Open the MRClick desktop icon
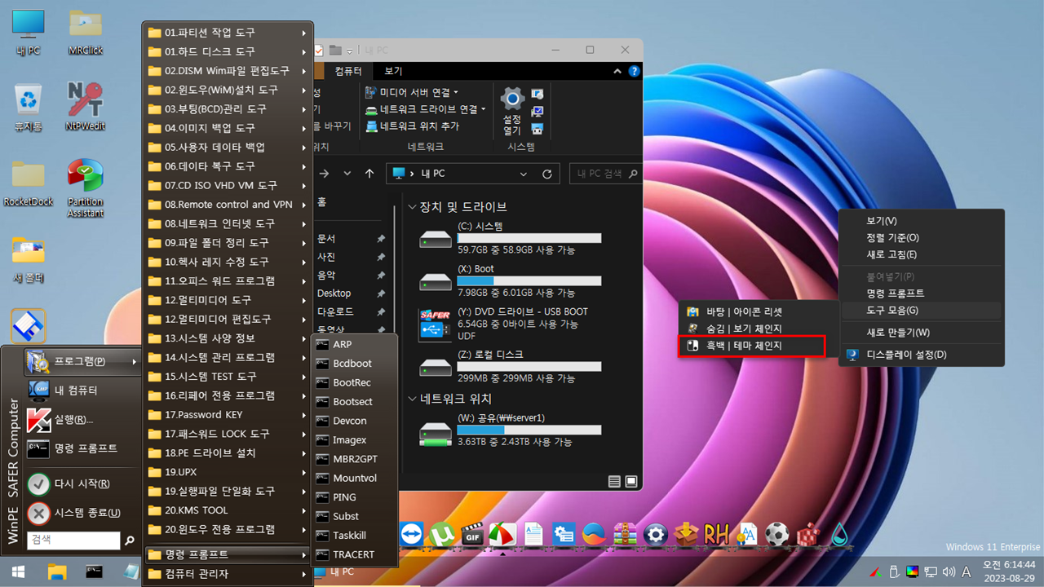 [x=85, y=33]
